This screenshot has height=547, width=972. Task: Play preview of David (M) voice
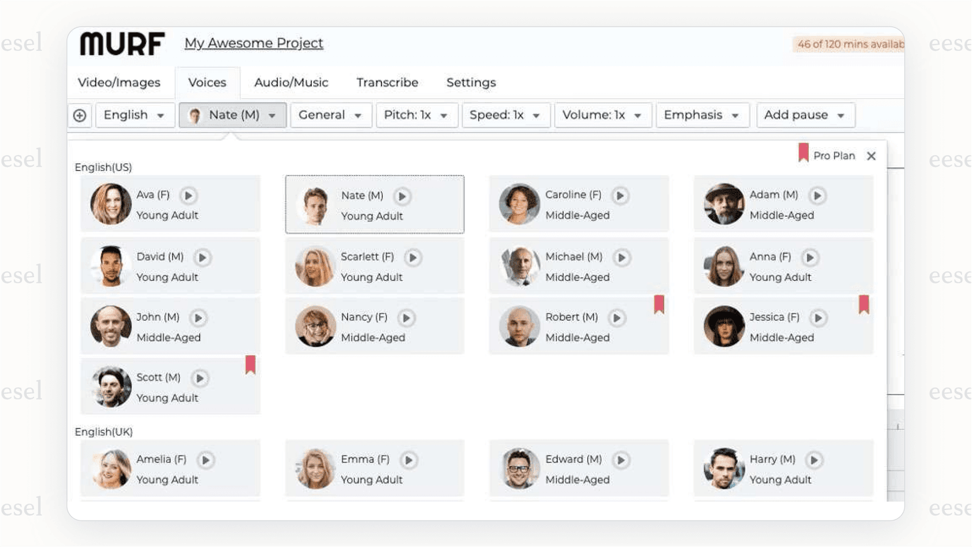point(202,257)
